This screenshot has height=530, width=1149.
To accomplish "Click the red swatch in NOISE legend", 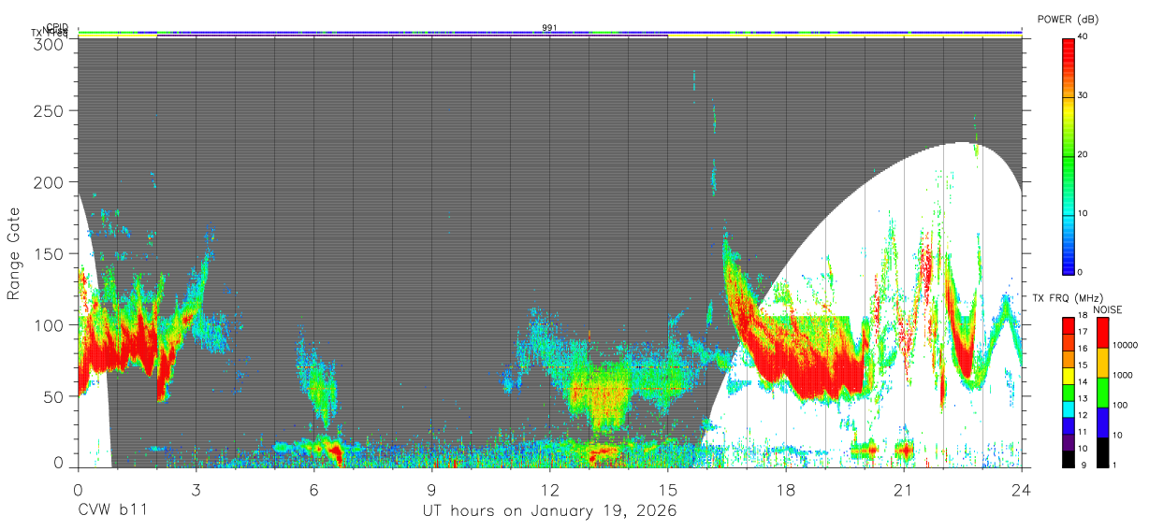I will coord(1101,333).
